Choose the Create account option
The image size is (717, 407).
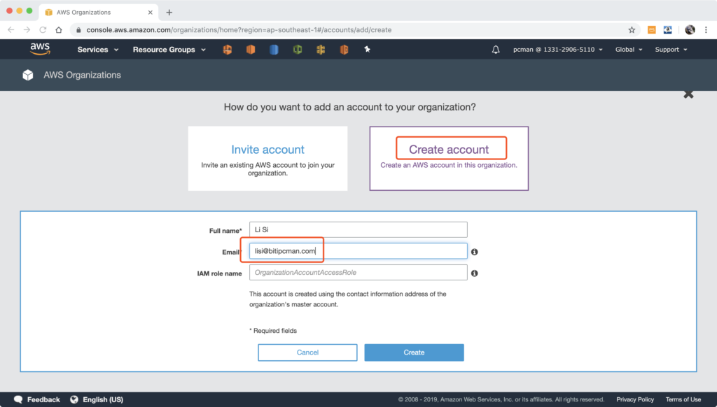click(x=449, y=159)
